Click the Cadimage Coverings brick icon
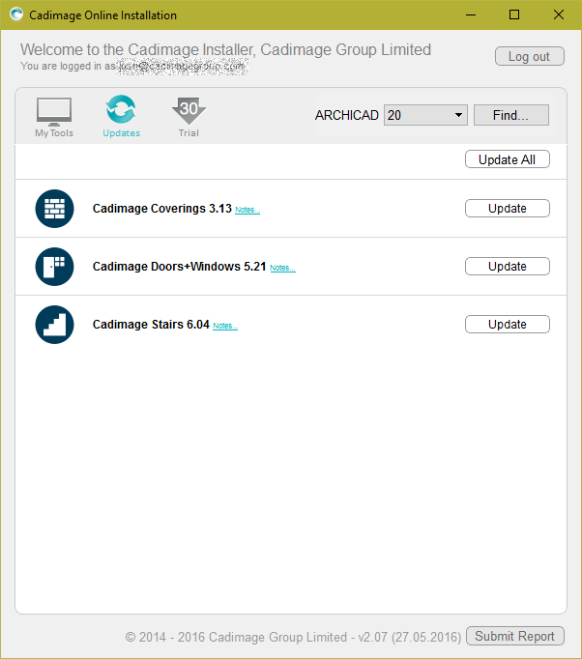582x659 pixels. coord(54,209)
